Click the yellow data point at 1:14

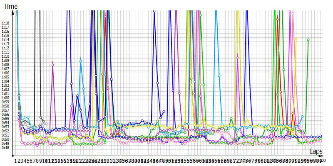tap(296, 39)
